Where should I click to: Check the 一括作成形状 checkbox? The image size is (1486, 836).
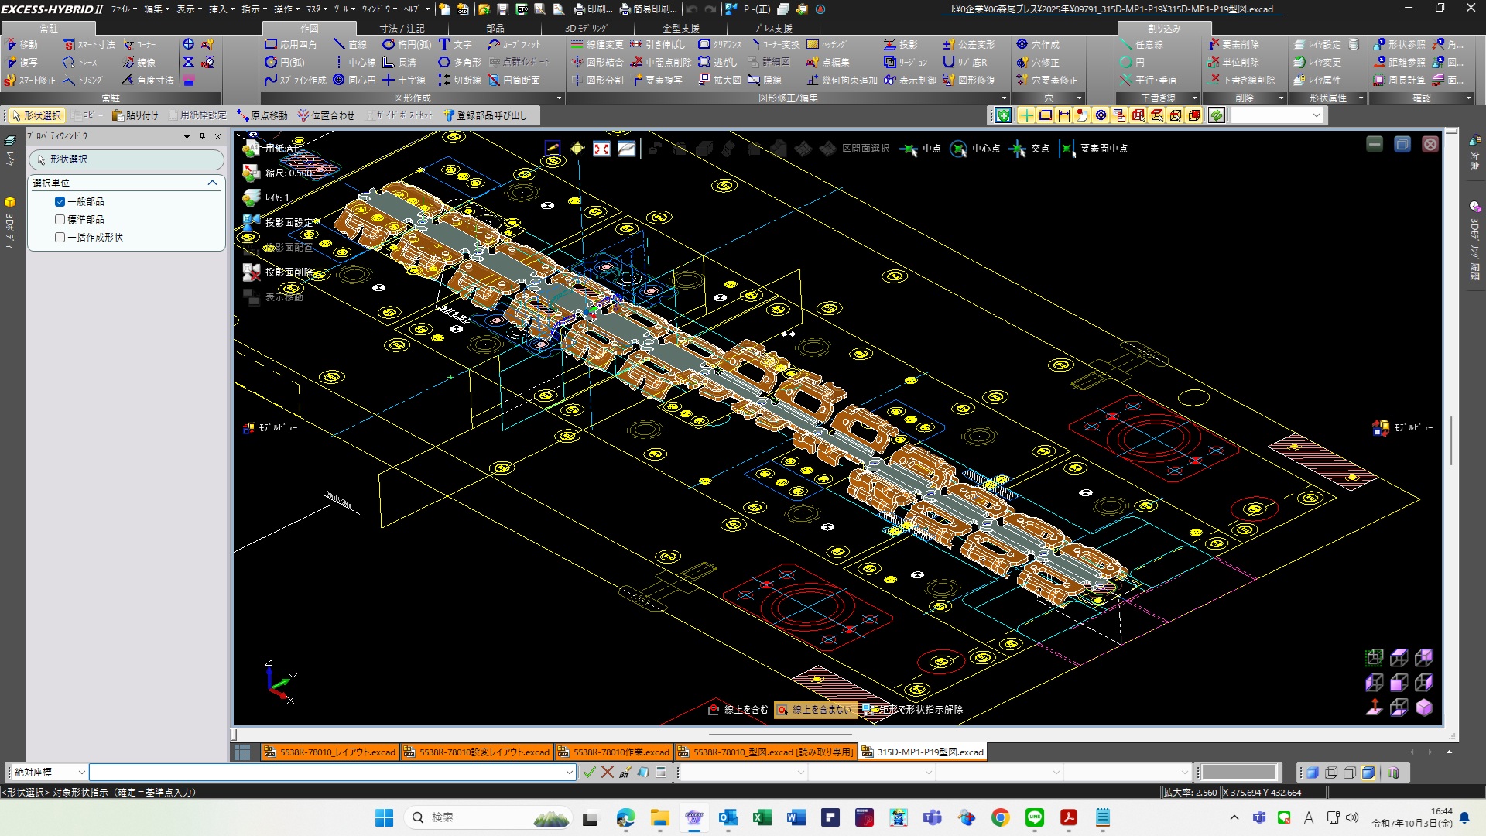pyautogui.click(x=60, y=237)
